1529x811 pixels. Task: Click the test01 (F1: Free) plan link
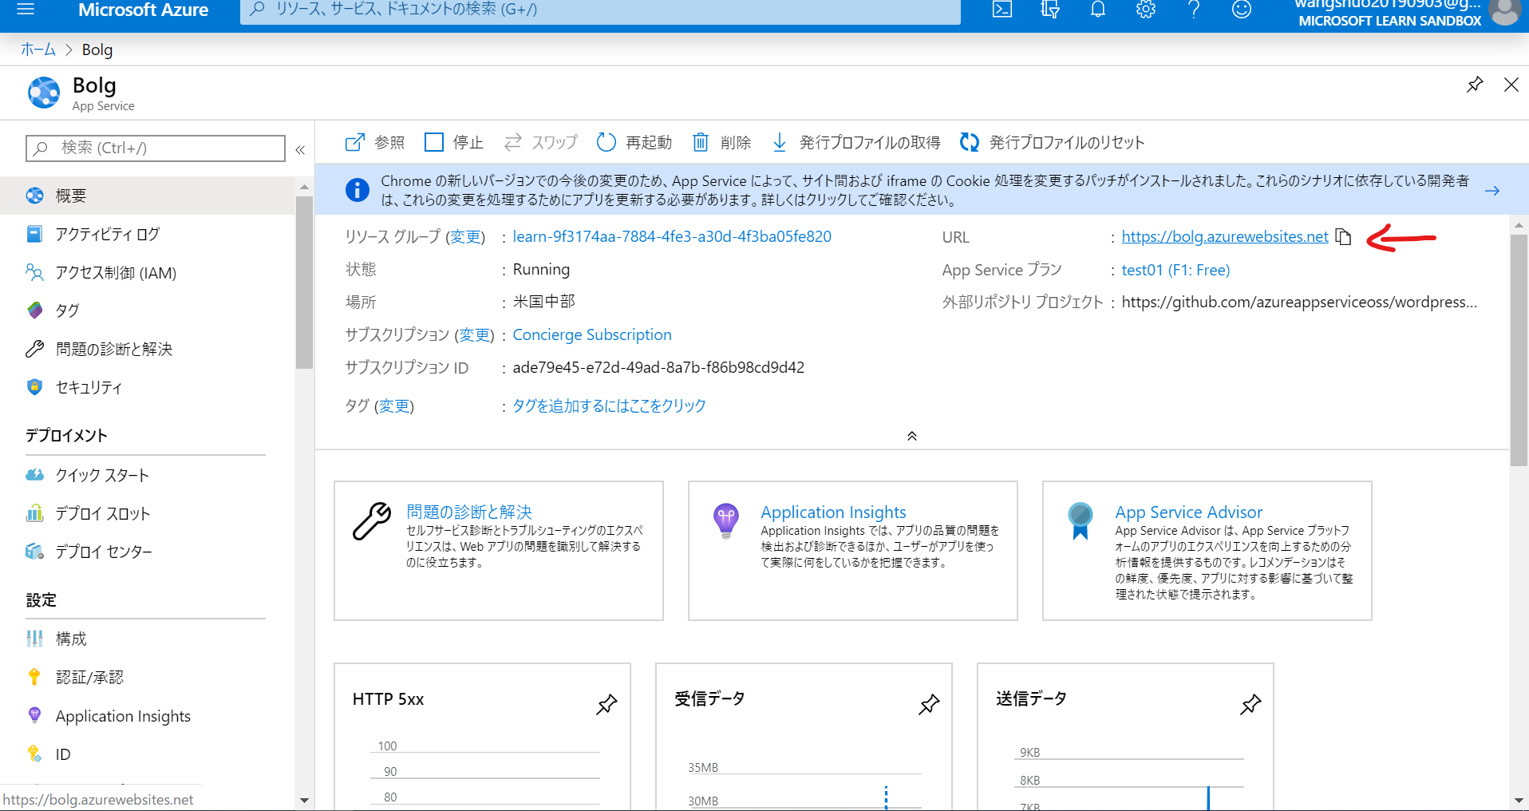click(1175, 270)
